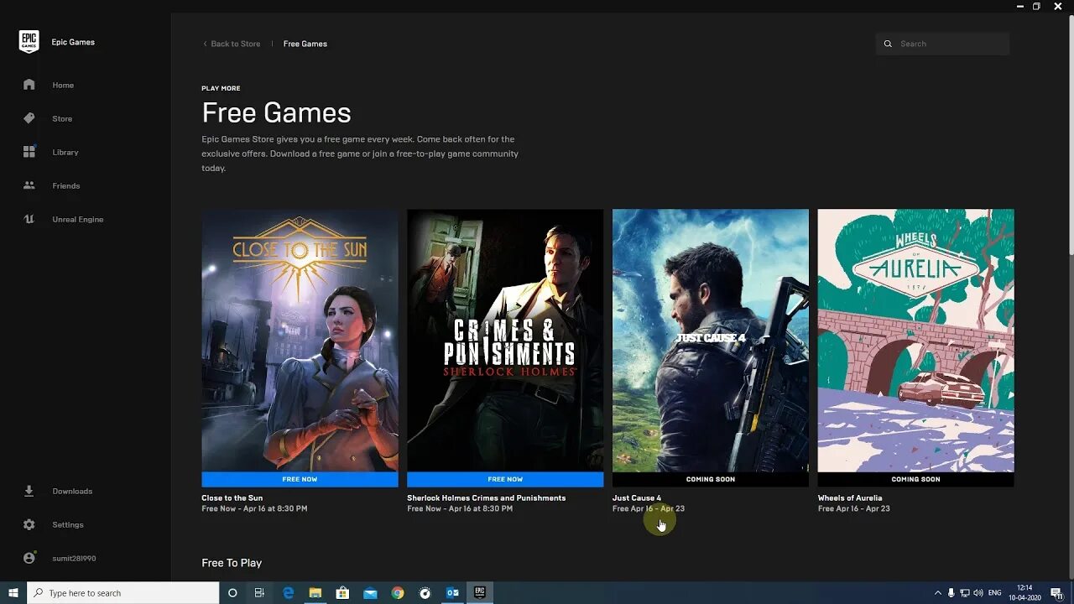
Task: Open Mail app from taskbar
Action: [x=370, y=593]
